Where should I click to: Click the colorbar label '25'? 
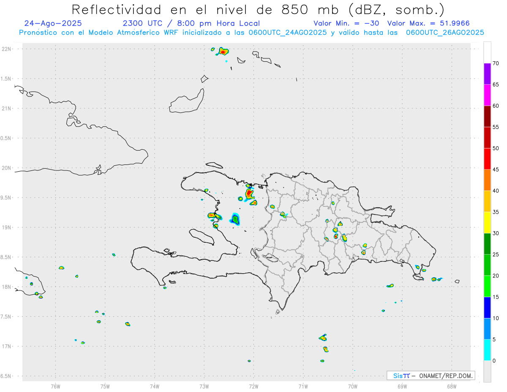click(x=496, y=255)
